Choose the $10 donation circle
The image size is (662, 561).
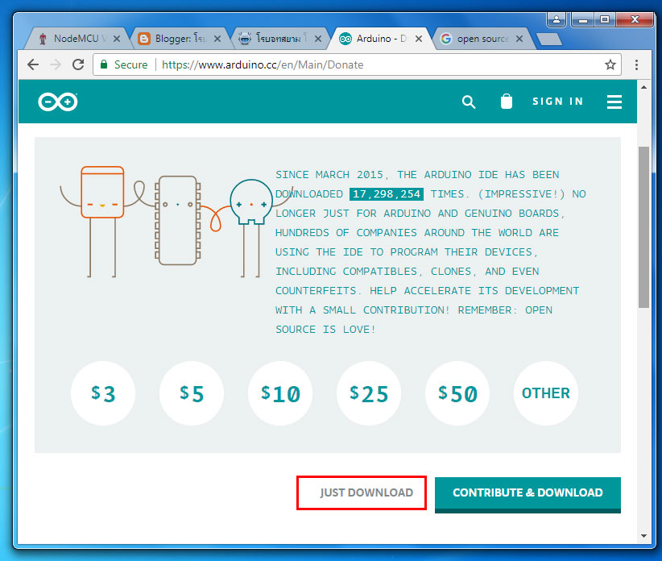pyautogui.click(x=280, y=393)
